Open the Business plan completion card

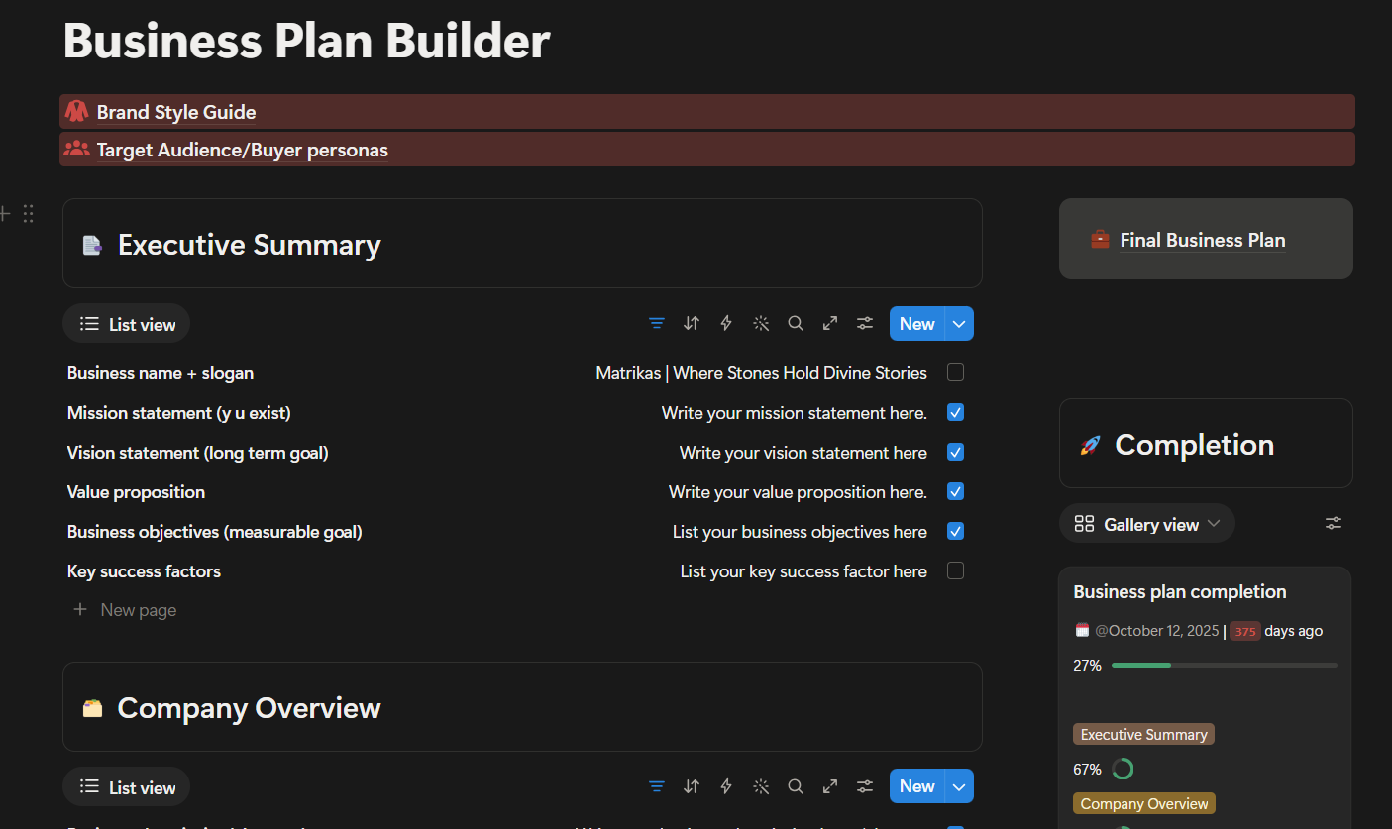tap(1205, 697)
